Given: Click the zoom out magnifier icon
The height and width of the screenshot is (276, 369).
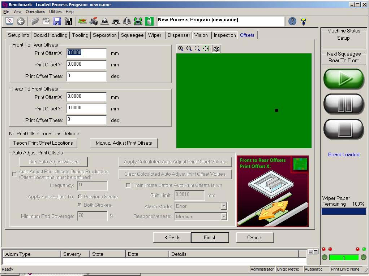Looking at the screenshot, I should point(189,49).
